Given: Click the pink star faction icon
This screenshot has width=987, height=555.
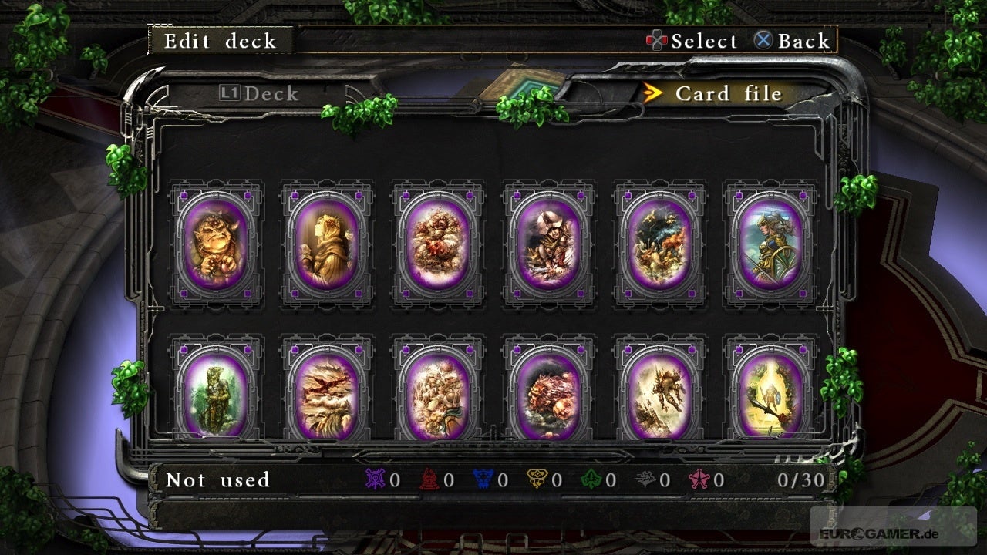Looking at the screenshot, I should coord(698,480).
